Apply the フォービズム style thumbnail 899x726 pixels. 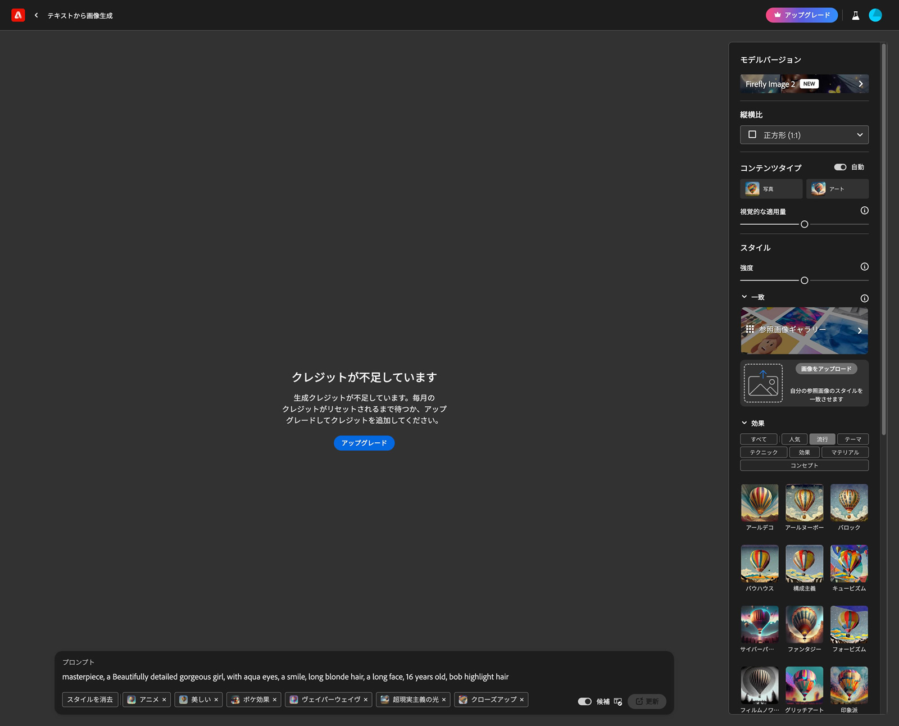(x=849, y=624)
